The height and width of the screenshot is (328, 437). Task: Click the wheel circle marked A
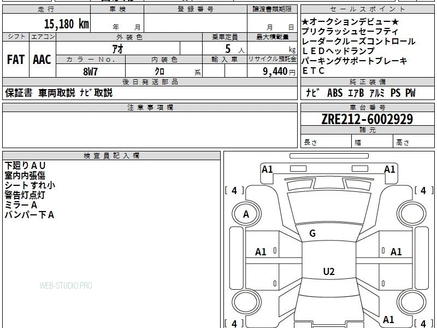246,214
